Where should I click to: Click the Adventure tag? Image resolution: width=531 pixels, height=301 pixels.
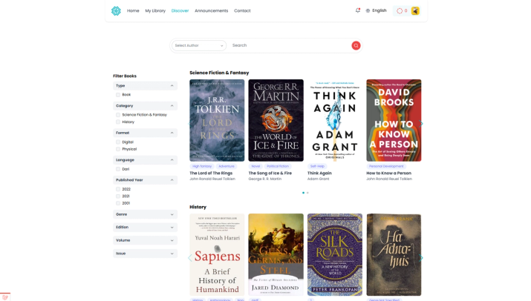227,166
